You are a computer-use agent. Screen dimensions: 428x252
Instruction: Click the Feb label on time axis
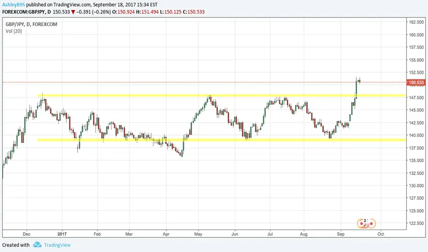97,234
